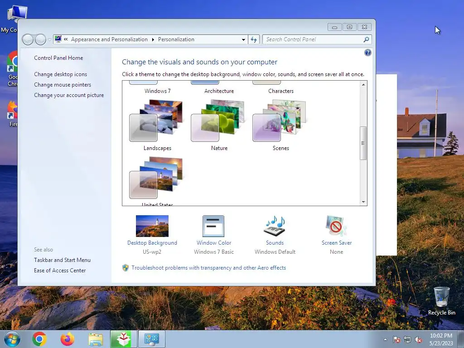Screen dimensions: 464x348
Task: Open Change your account picture
Action: click(x=69, y=95)
